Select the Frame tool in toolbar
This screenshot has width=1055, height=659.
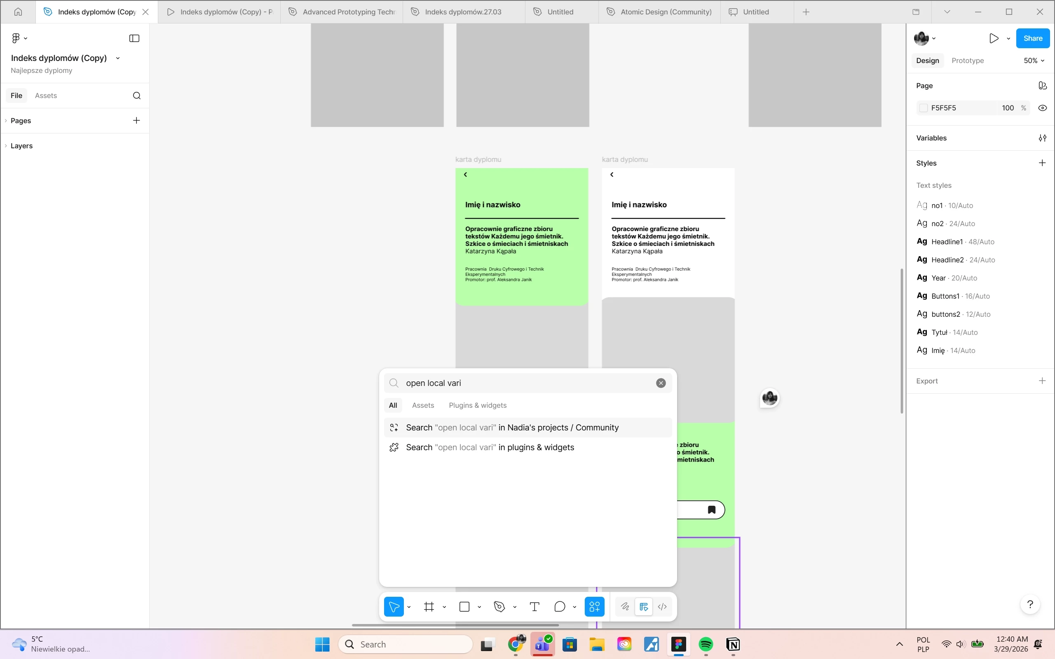pos(429,607)
